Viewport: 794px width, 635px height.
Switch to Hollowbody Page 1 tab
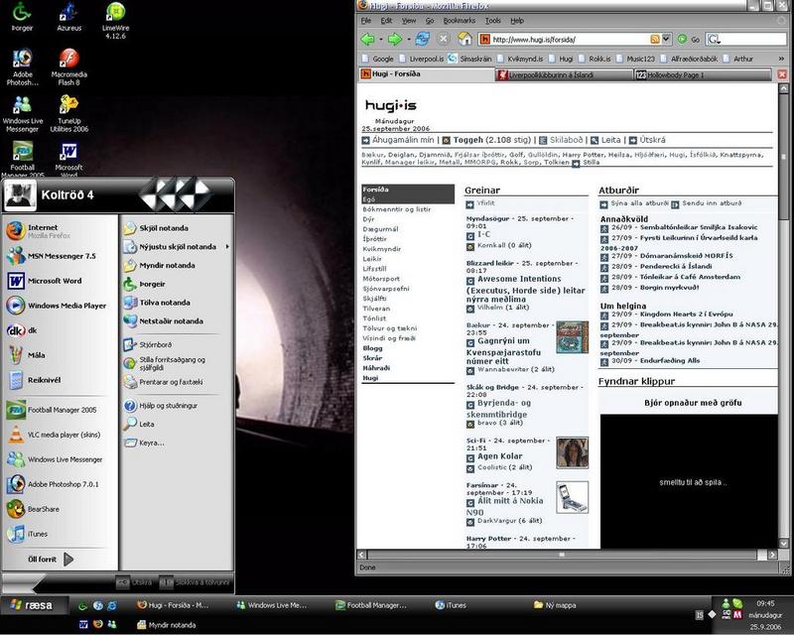[x=703, y=75]
